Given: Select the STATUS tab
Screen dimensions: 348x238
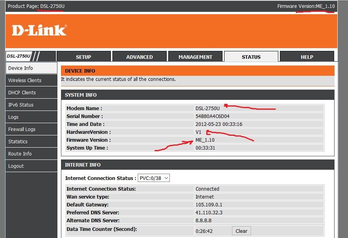Looking at the screenshot, I should [251, 57].
